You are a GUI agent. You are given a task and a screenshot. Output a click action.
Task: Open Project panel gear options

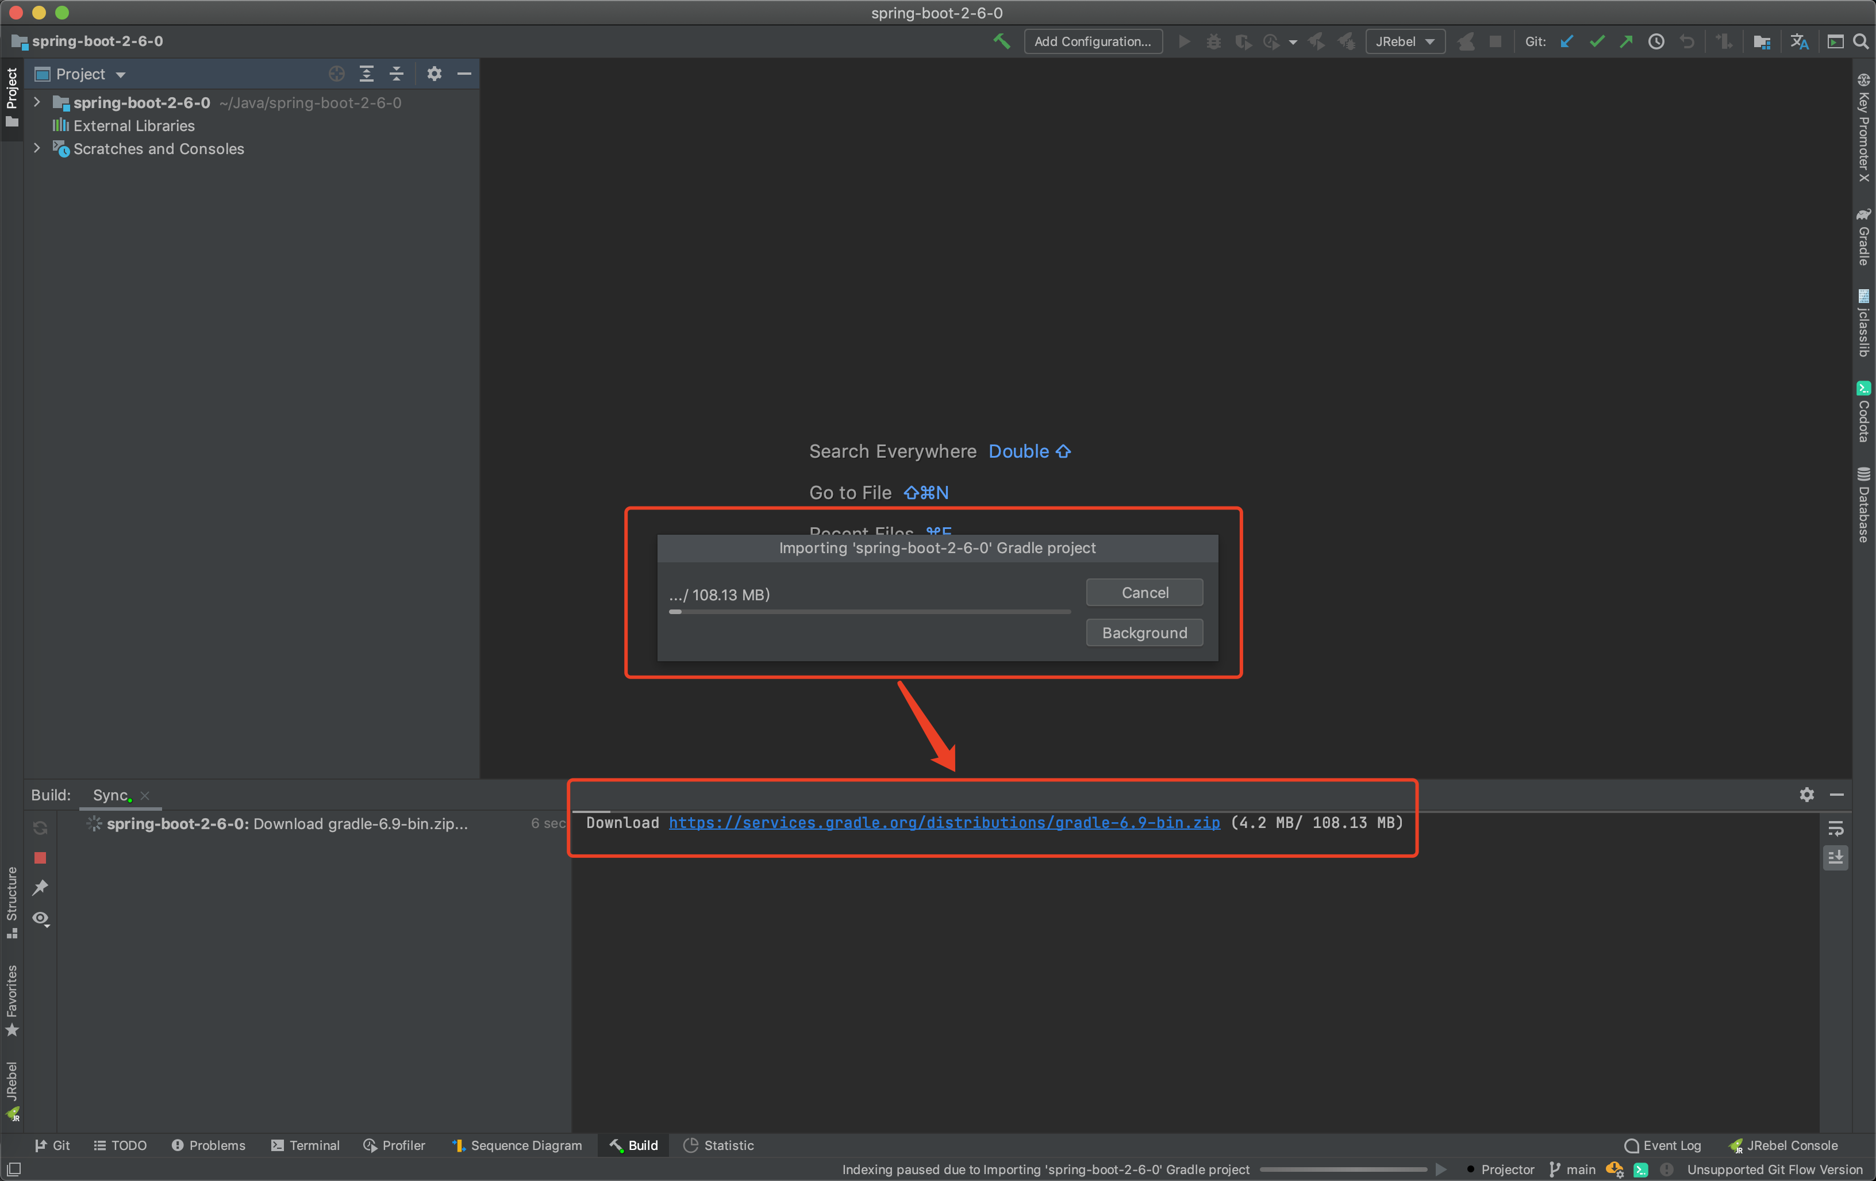(x=434, y=74)
